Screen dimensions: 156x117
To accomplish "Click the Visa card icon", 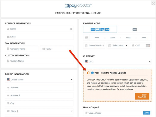I will tap(107, 29).
